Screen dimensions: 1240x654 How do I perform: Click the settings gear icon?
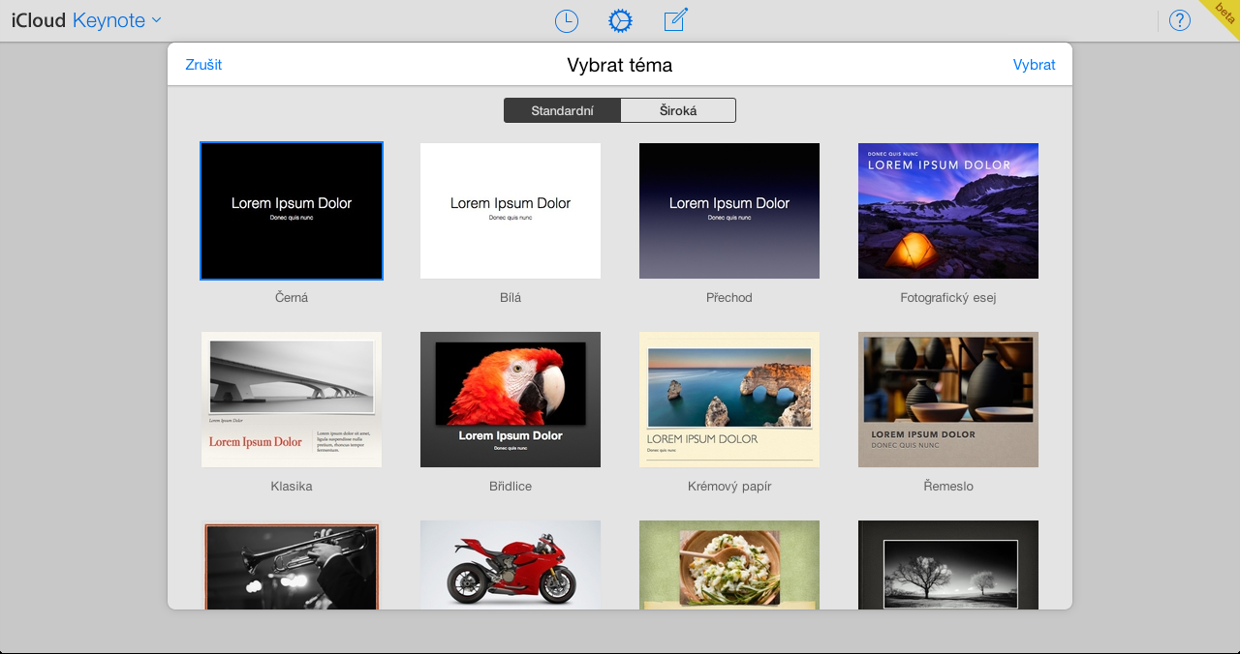click(x=620, y=20)
